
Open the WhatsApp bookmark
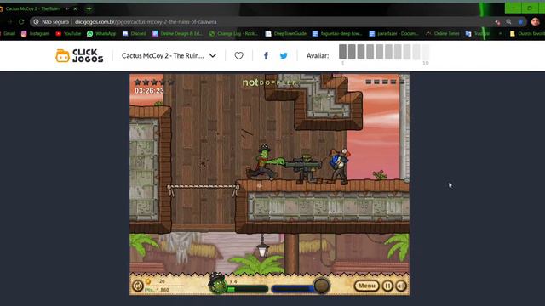[101, 34]
